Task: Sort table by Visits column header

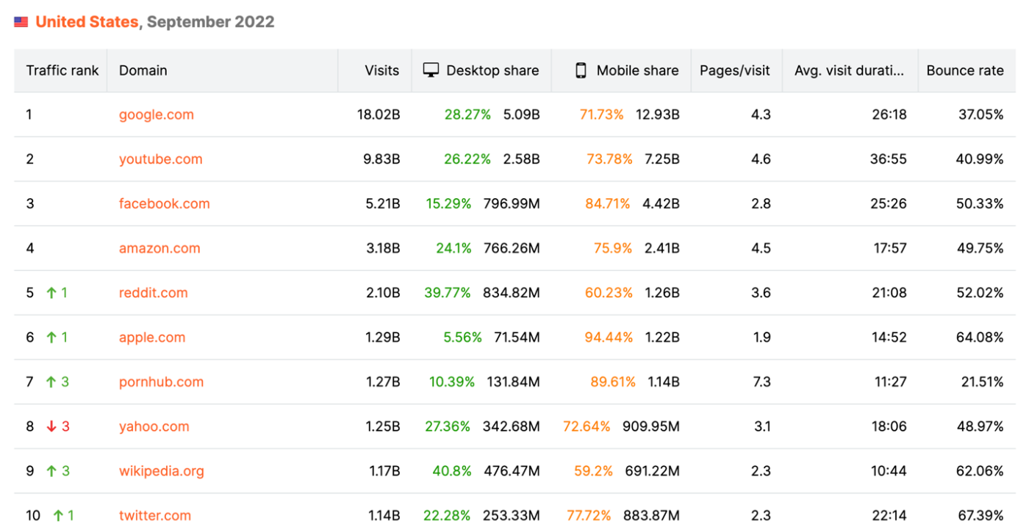Action: point(381,70)
